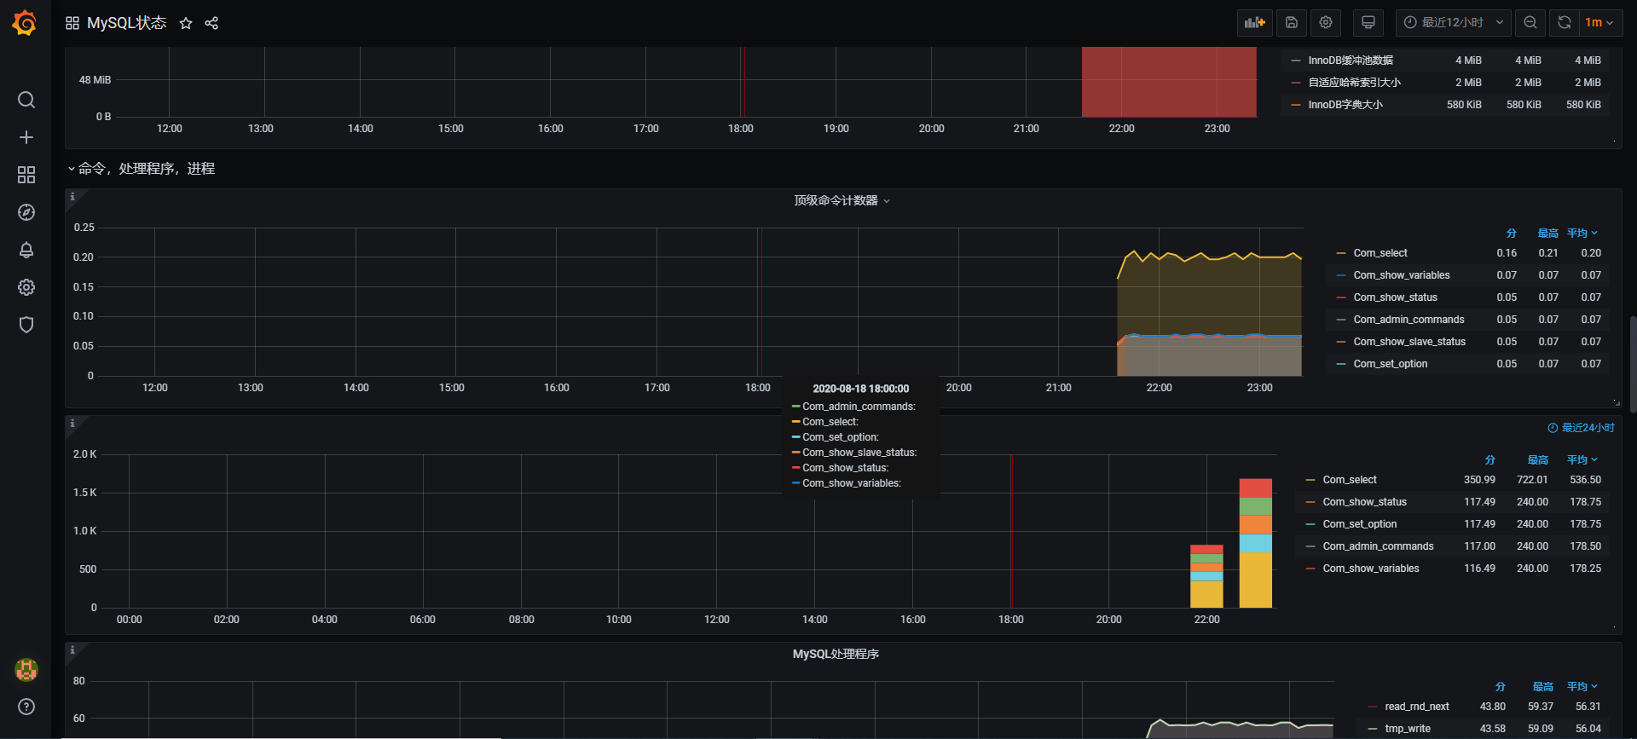This screenshot has width=1637, height=739.
Task: Open the help question mark icon
Action: [x=26, y=707]
